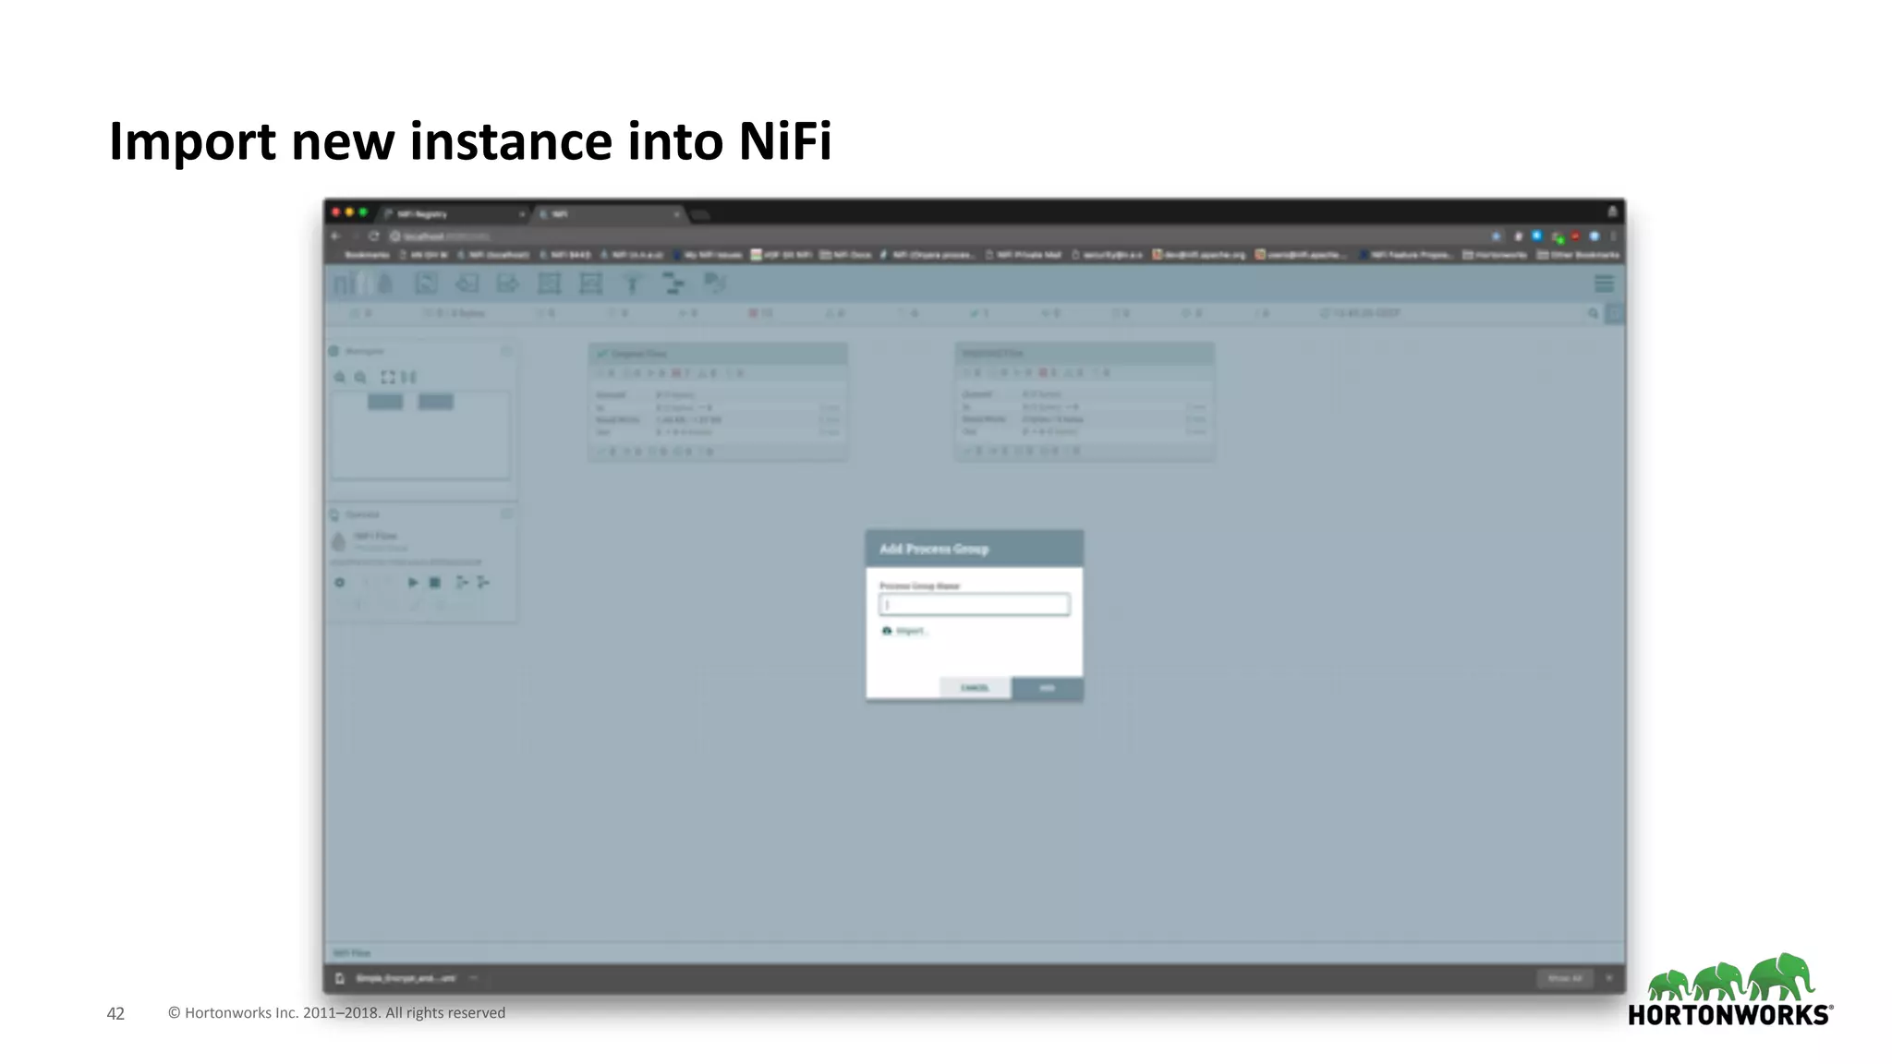Select the Output Port toolbar icon
Screen dimensions: 1892x1064
click(508, 284)
